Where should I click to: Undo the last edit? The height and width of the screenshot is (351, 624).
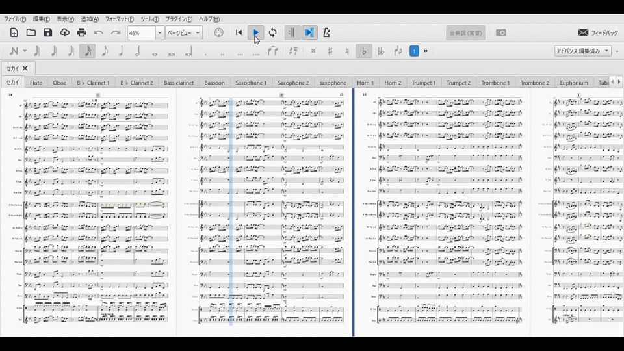click(99, 32)
